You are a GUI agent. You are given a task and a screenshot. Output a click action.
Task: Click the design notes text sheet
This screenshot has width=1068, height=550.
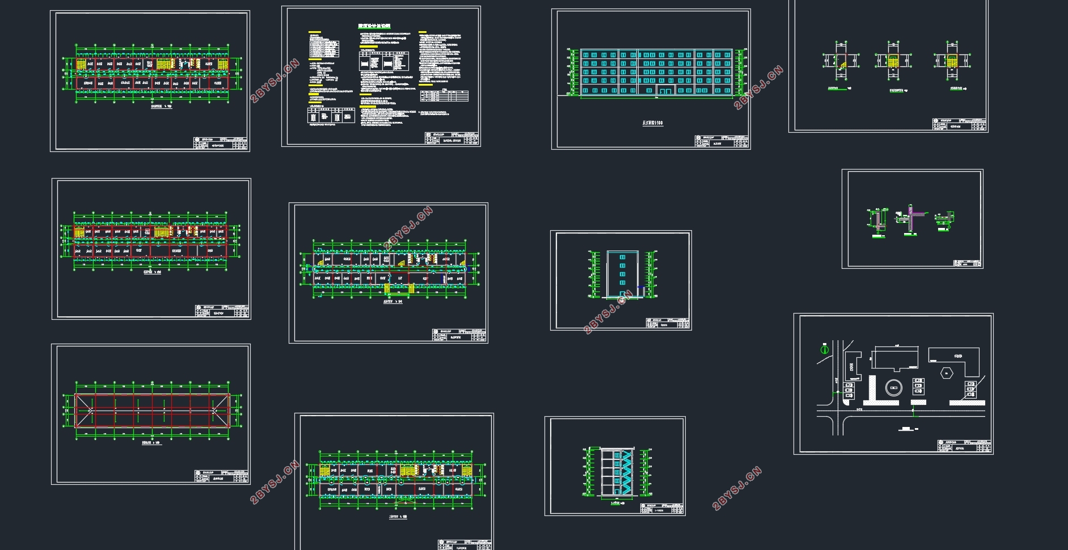(x=381, y=77)
